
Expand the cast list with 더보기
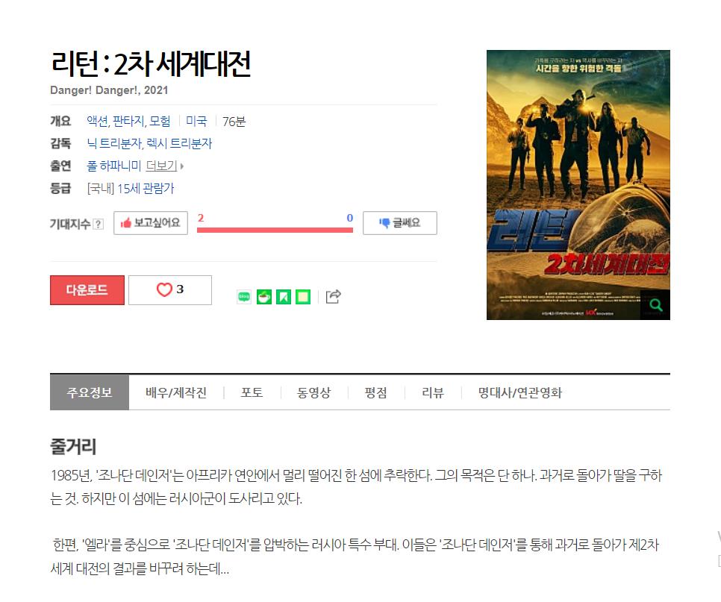pos(165,166)
